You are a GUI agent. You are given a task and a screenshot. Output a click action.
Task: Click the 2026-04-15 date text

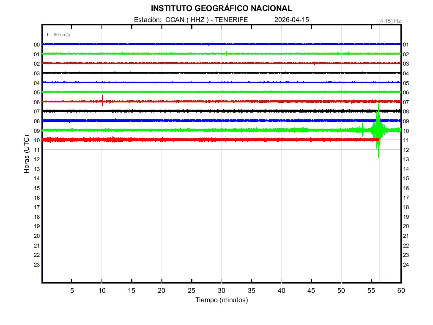[292, 20]
